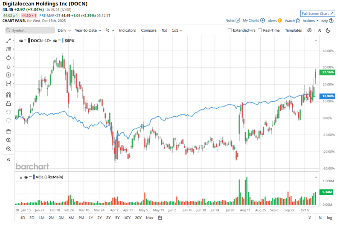
Task: Open the Daily interval dropdown
Action: click(64, 31)
